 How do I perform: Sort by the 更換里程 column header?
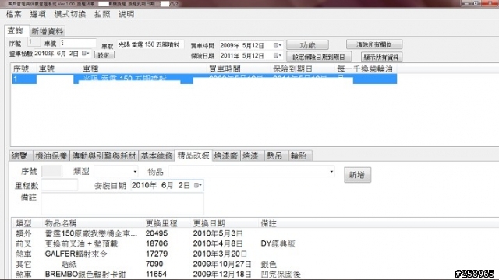point(167,223)
